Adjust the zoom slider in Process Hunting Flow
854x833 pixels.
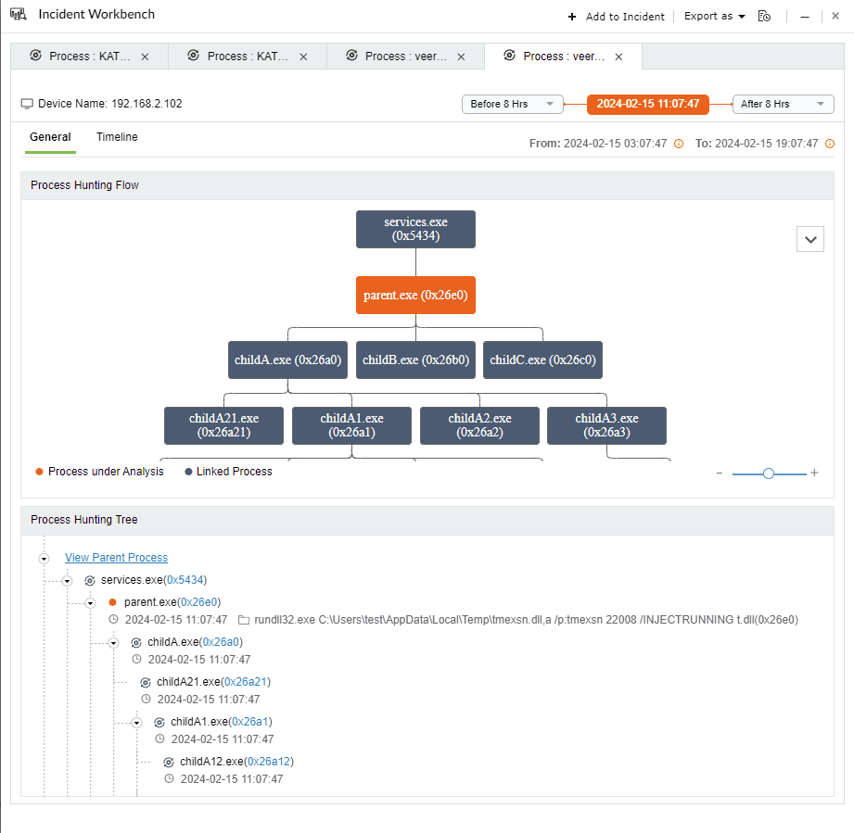pyautogui.click(x=768, y=473)
